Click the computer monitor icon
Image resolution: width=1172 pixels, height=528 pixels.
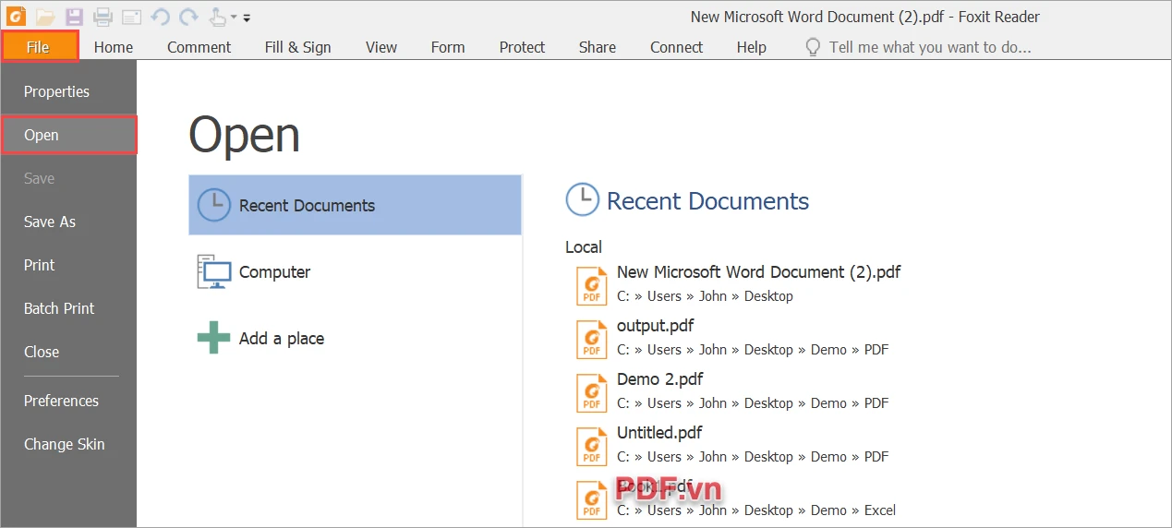click(x=214, y=271)
